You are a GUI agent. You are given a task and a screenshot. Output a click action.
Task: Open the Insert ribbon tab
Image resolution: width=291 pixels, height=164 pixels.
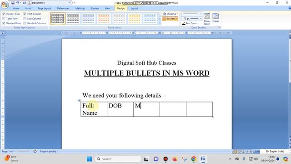(x=28, y=8)
